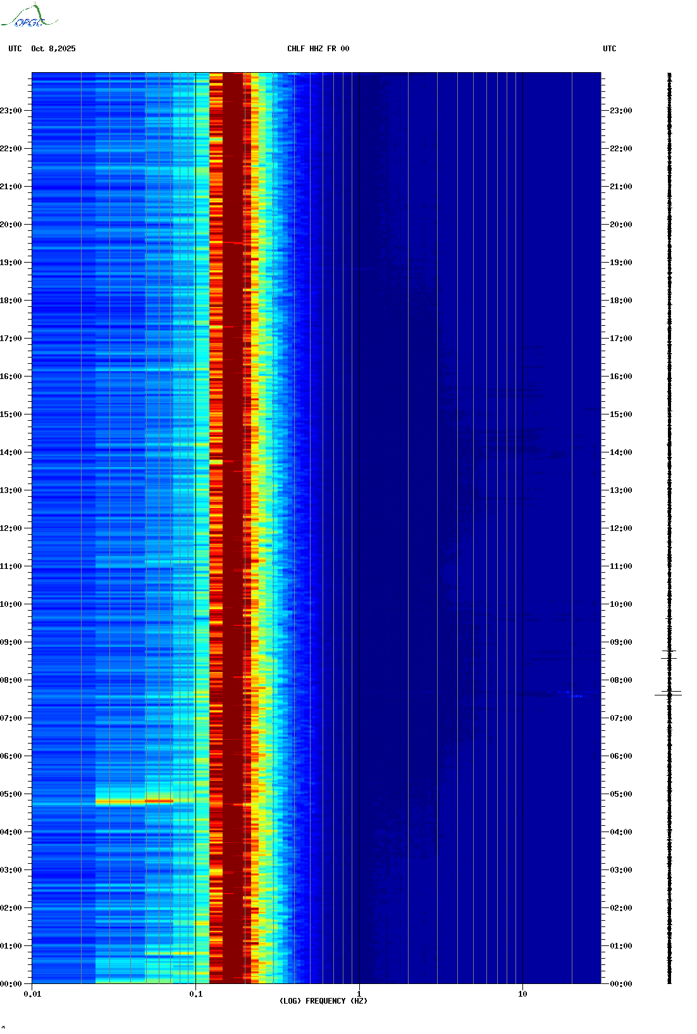Image resolution: width=697 pixels, height=1034 pixels.
Task: Click the 08:00 label on right time axis
Action: 620,680
